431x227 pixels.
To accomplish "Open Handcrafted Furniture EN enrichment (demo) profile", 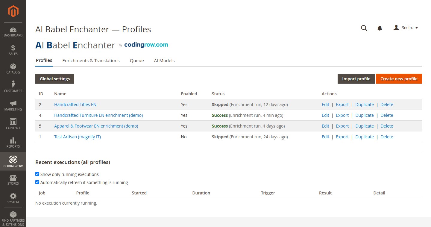I will 98,115.
